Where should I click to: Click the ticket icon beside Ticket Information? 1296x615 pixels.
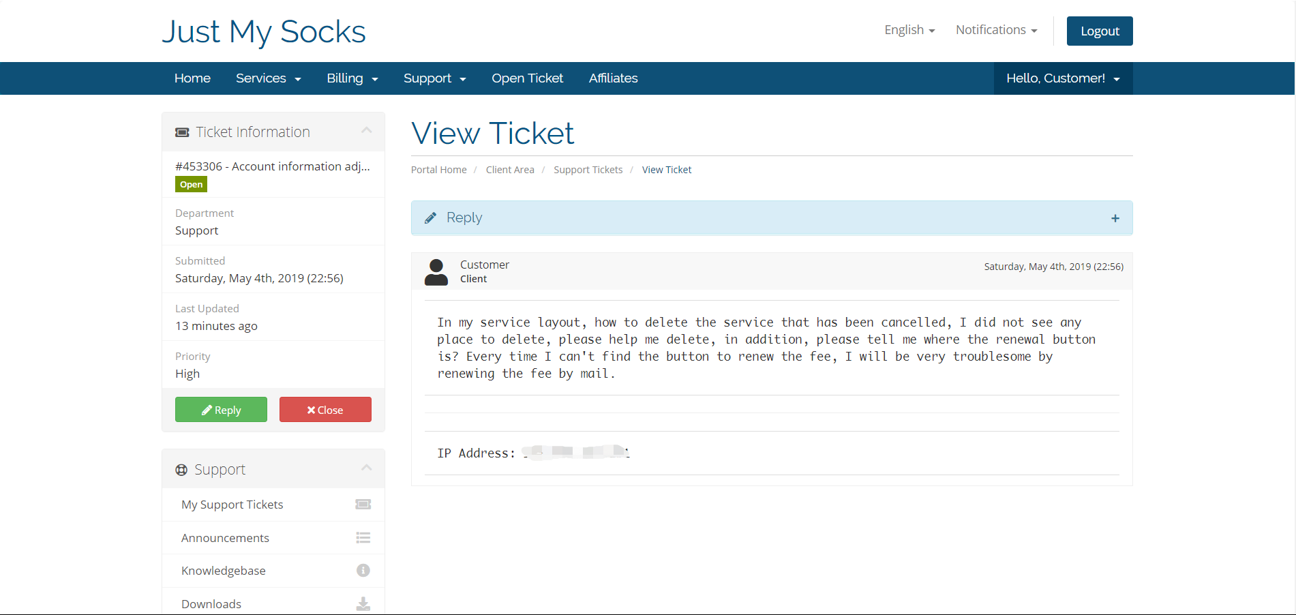[x=182, y=132]
